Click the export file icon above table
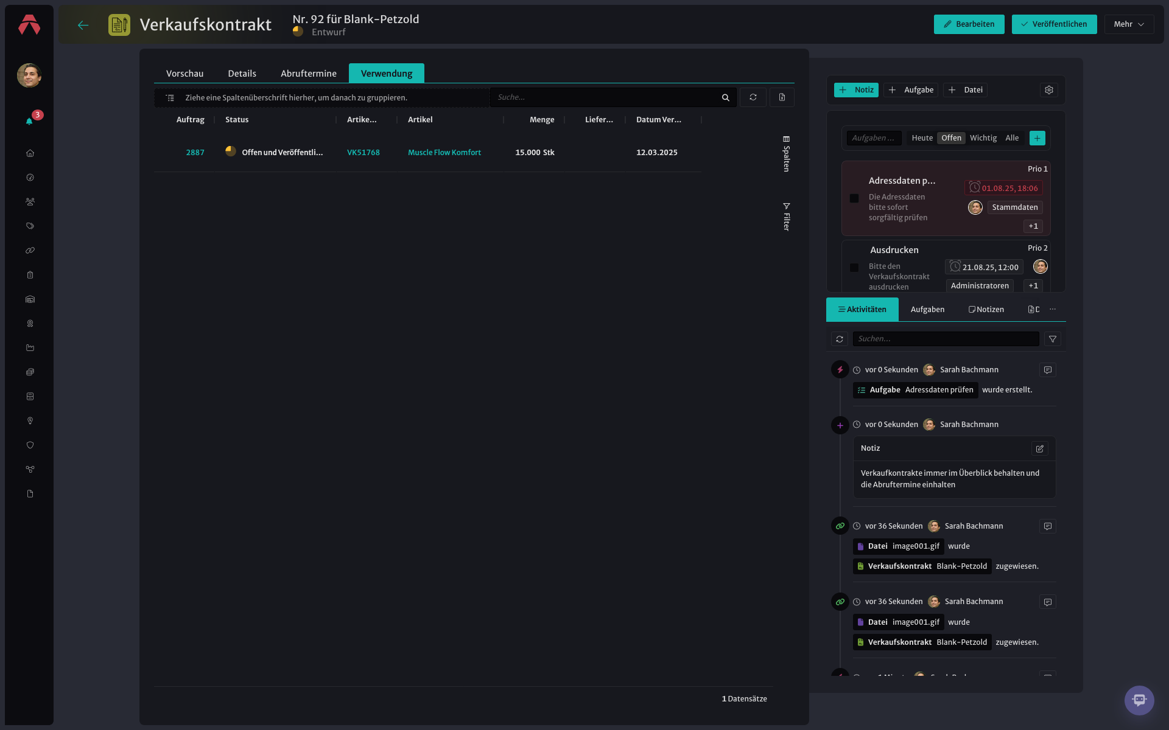This screenshot has height=730, width=1169. click(782, 97)
